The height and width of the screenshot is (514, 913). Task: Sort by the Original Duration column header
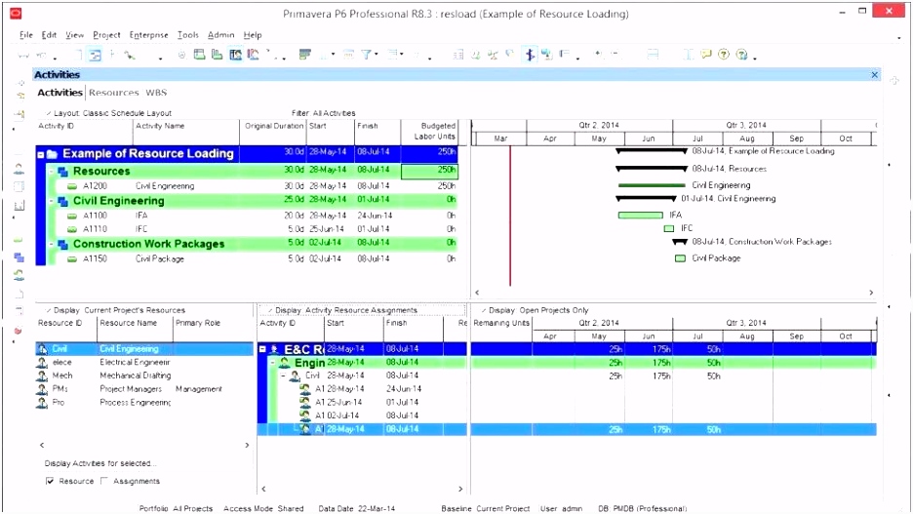(273, 126)
